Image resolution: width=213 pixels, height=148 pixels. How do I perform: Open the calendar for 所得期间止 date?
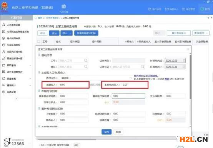[184, 67]
